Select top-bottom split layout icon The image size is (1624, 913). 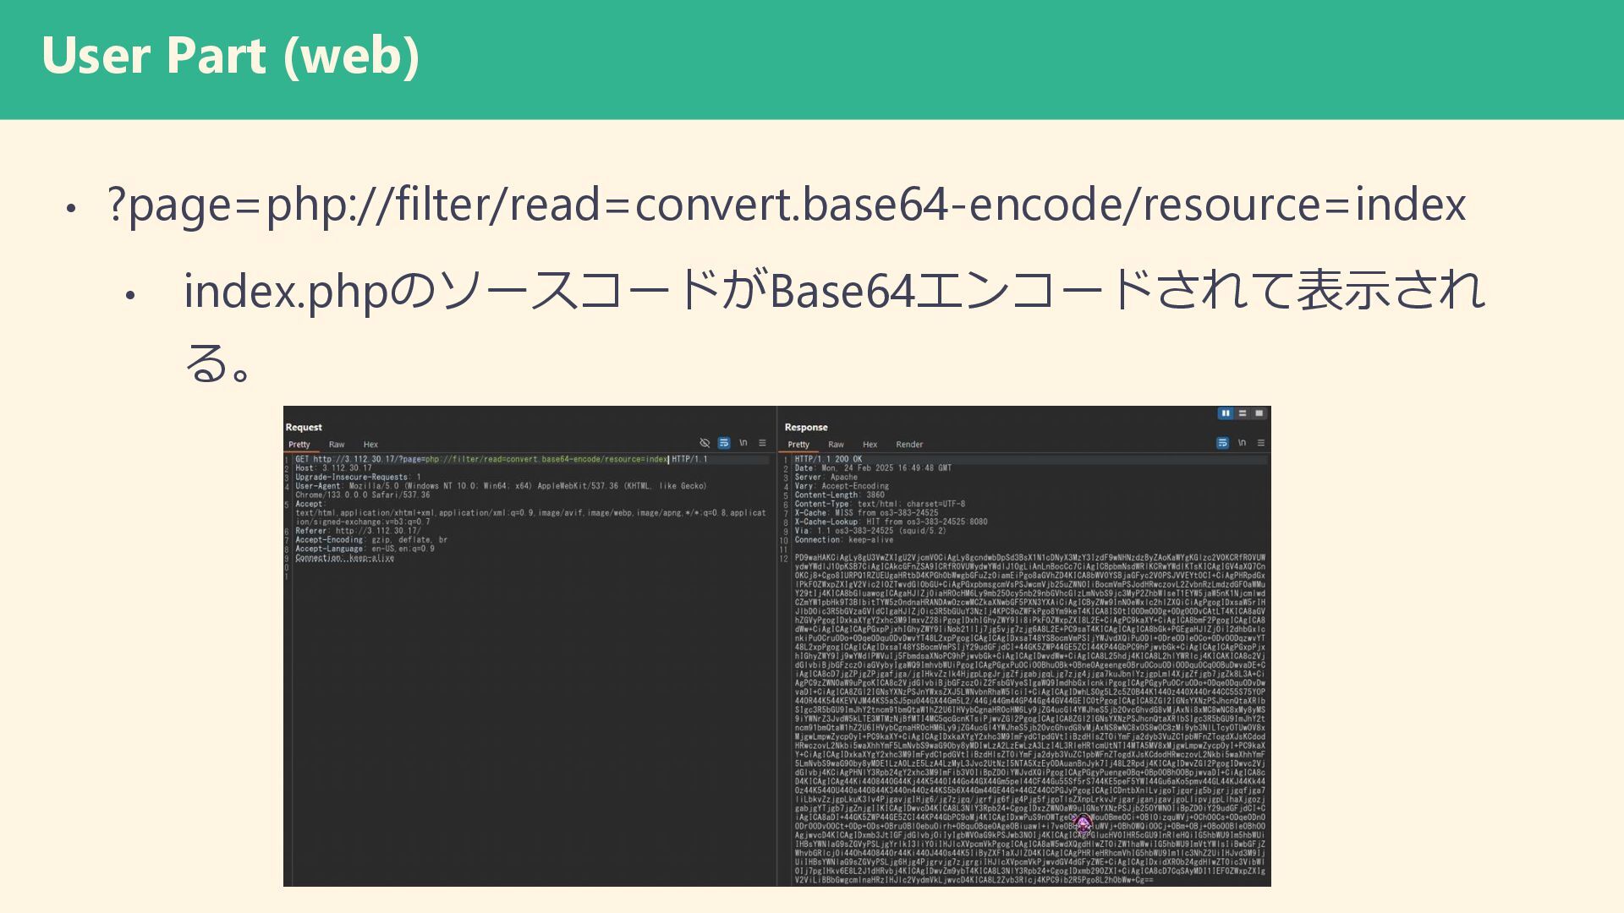(1243, 413)
